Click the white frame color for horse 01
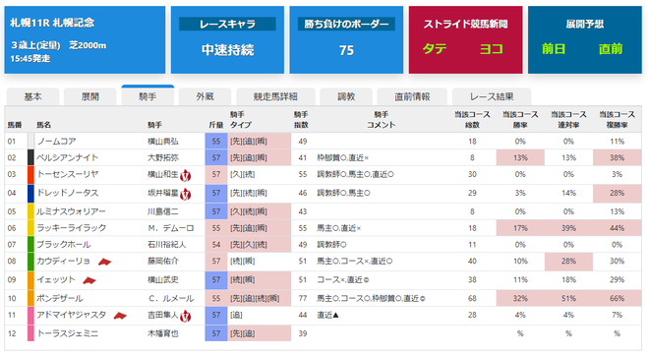 (30, 142)
